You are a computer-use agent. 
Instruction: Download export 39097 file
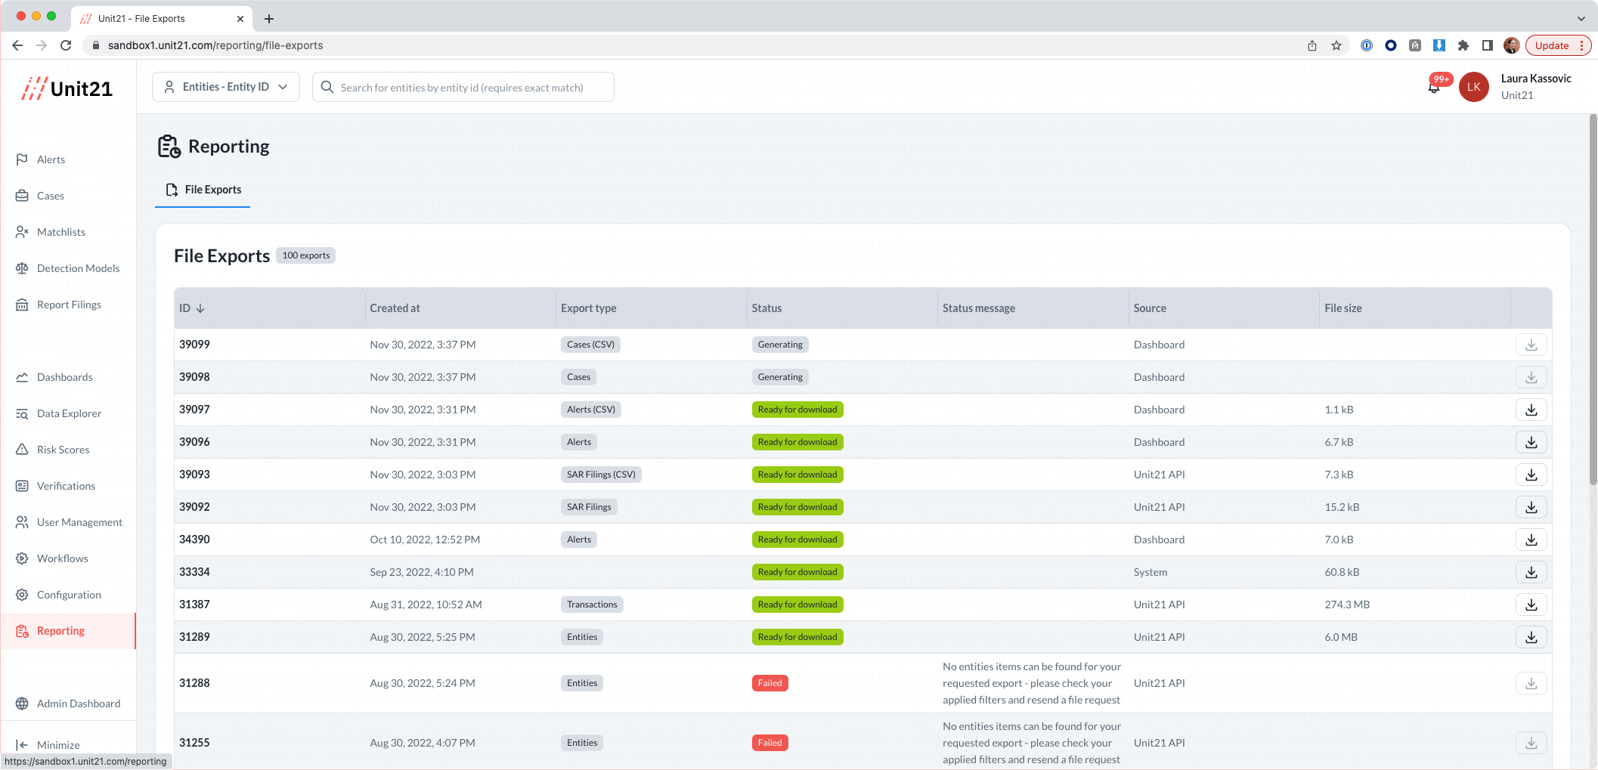[x=1531, y=410]
